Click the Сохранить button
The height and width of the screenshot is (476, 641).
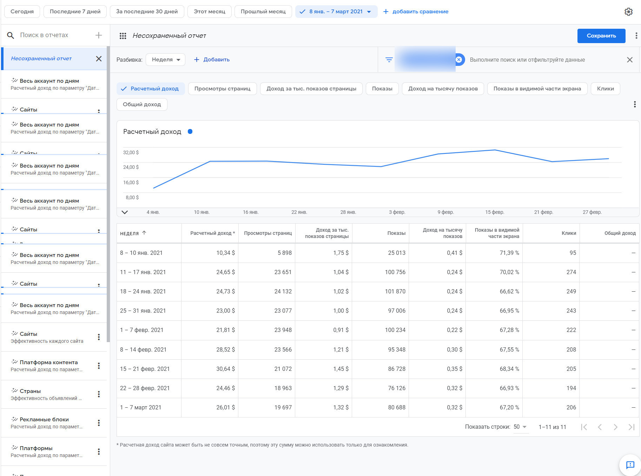point(601,36)
